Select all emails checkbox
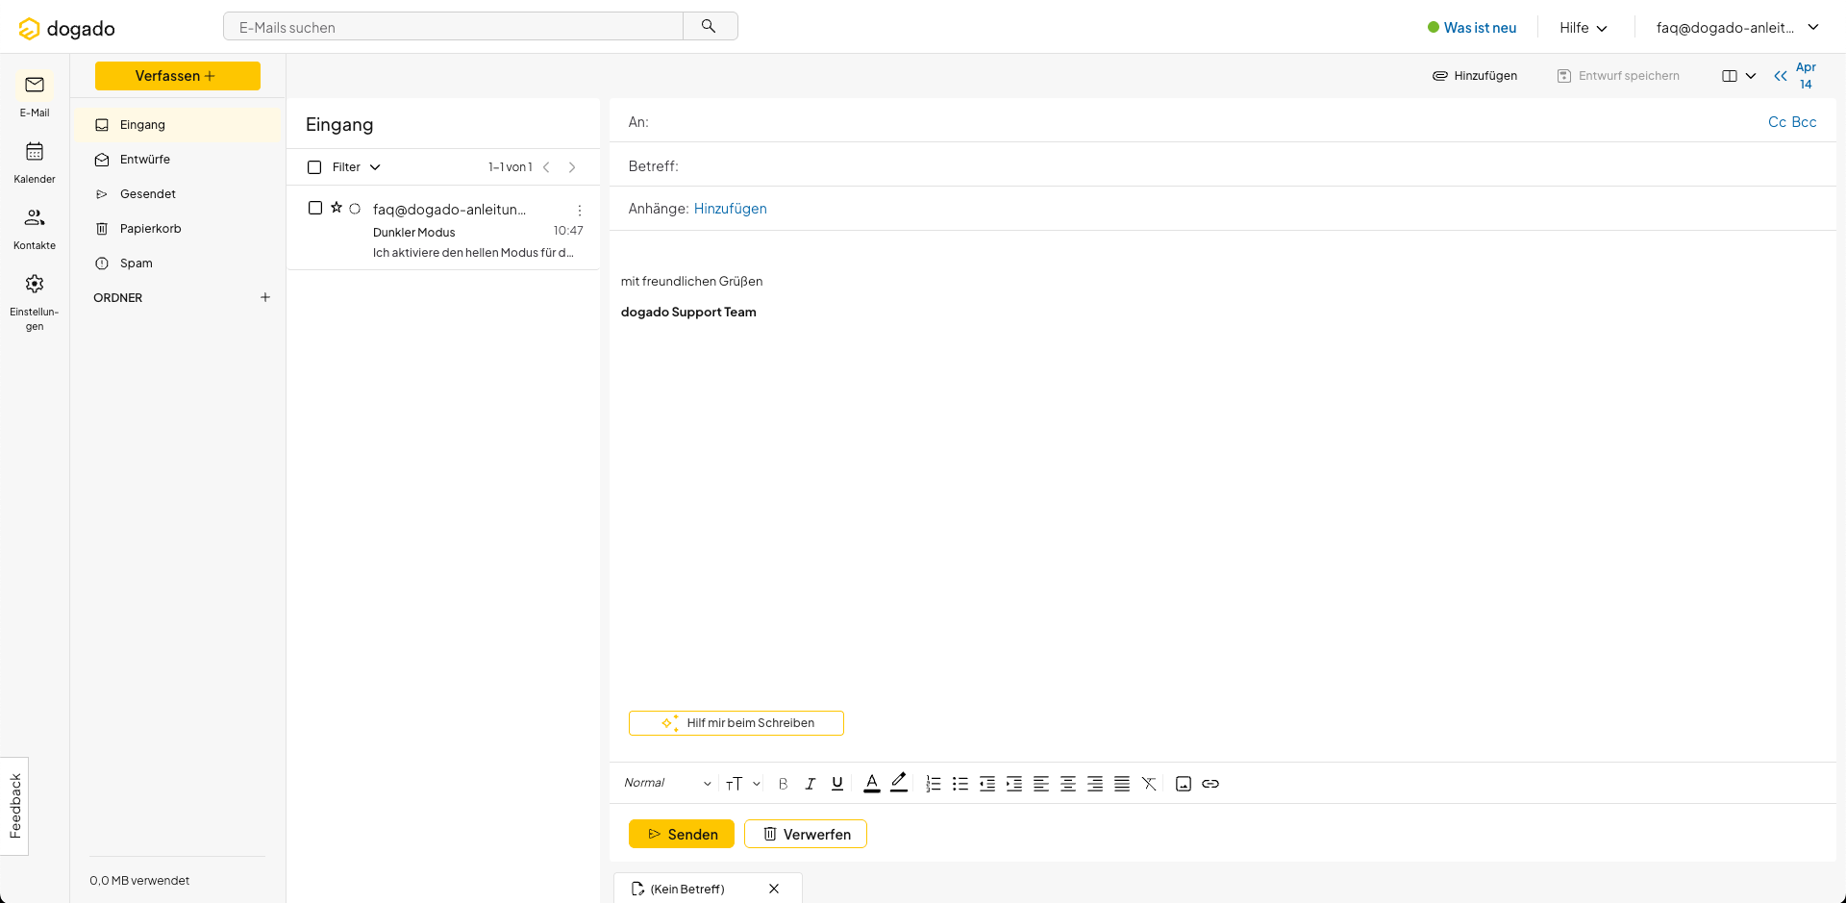Image resolution: width=1846 pixels, height=903 pixels. [x=314, y=167]
